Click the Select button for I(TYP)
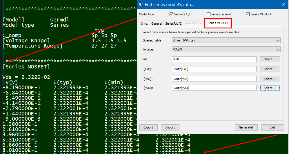Screen dimensions: 289x154 (x=270, y=69)
